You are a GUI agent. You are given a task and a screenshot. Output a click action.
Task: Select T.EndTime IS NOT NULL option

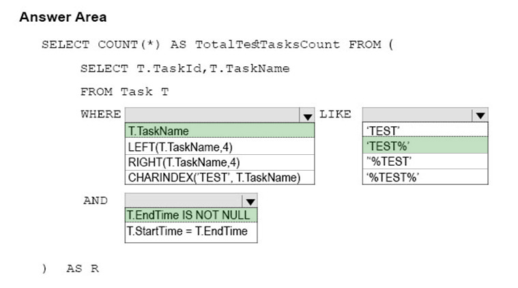pos(191,215)
